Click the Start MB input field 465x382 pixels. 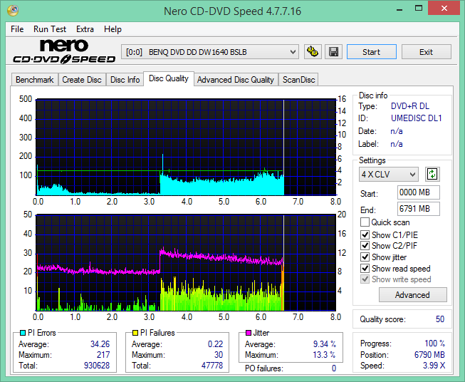(x=419, y=192)
